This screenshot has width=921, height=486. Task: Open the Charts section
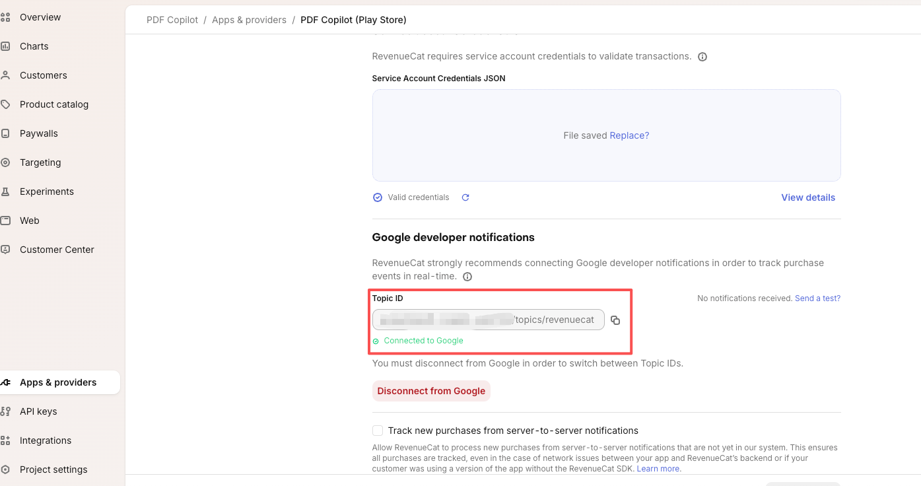coord(34,46)
